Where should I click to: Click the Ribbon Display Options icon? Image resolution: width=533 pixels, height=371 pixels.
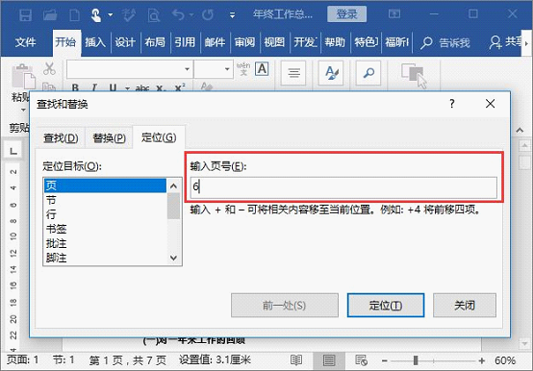pos(394,13)
